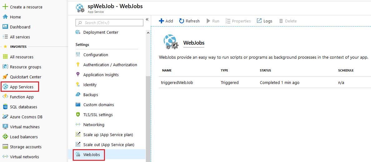
Task: Click the Backups cloud icon
Action: click(x=78, y=95)
